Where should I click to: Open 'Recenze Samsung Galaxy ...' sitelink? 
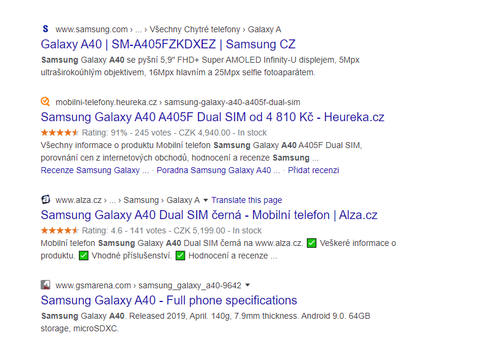pos(94,170)
